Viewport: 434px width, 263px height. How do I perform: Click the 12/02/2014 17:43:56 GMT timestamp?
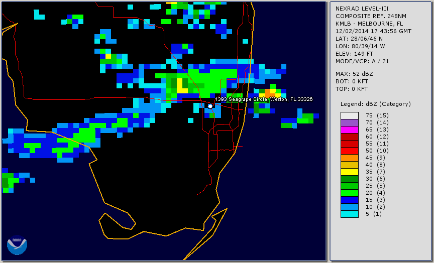373,31
